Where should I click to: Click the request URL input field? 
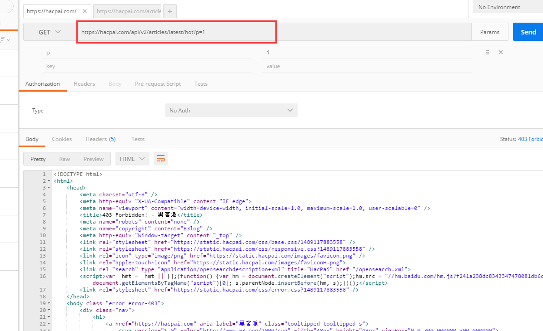click(273, 32)
